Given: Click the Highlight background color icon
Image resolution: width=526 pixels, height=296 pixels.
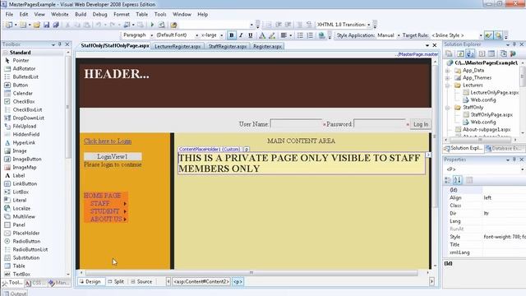Looking at the screenshot, I should 272,35.
